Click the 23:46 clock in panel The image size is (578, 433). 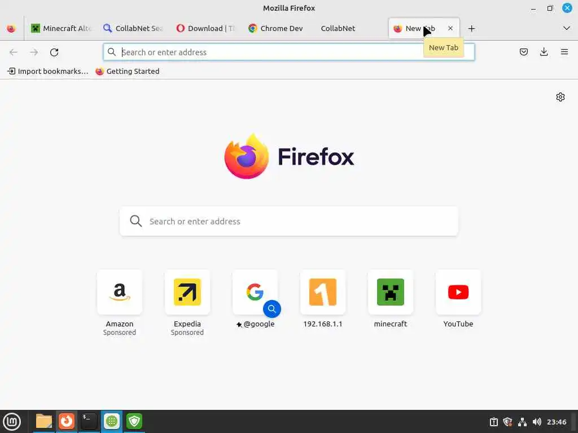[x=557, y=422]
